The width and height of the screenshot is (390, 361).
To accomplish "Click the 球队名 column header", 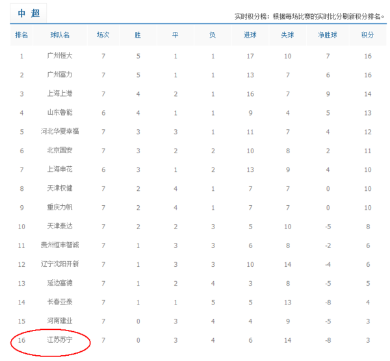I will pyautogui.click(x=60, y=35).
